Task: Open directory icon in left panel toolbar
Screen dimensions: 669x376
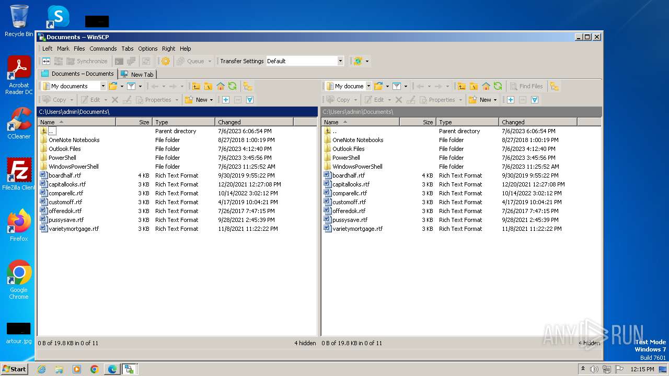Action: [113, 86]
